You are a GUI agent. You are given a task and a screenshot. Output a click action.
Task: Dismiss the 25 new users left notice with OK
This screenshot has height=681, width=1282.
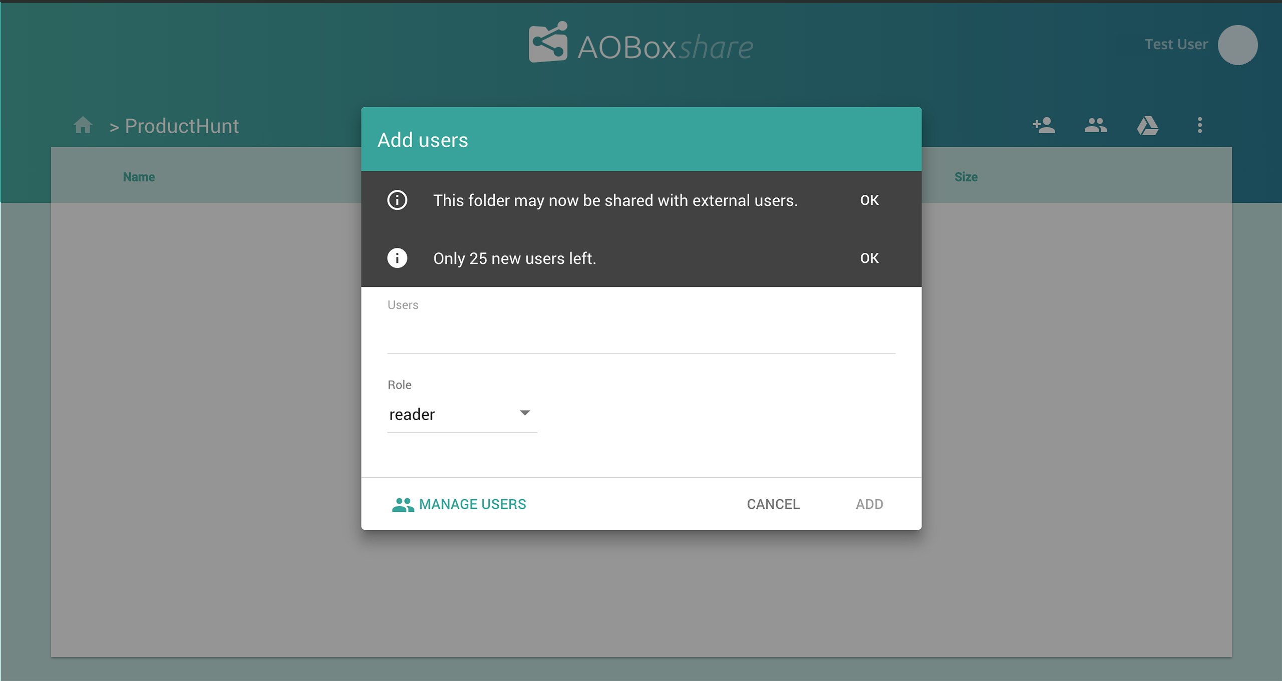pos(869,258)
